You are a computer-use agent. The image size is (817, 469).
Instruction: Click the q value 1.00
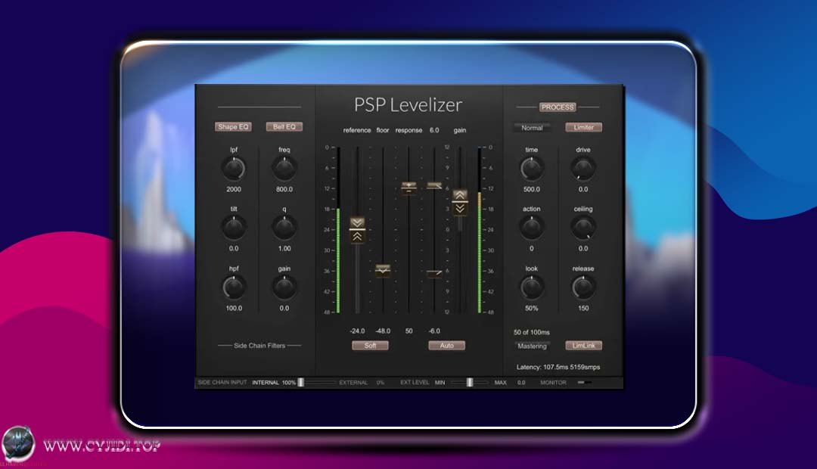[x=284, y=249]
